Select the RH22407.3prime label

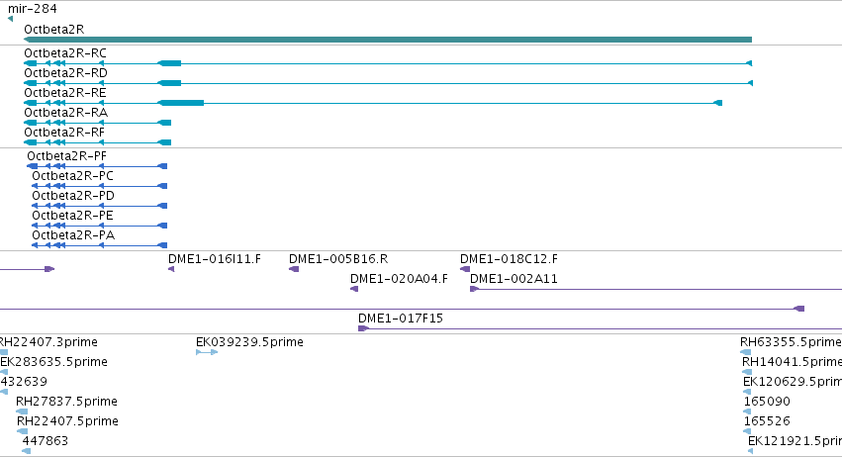click(48, 342)
